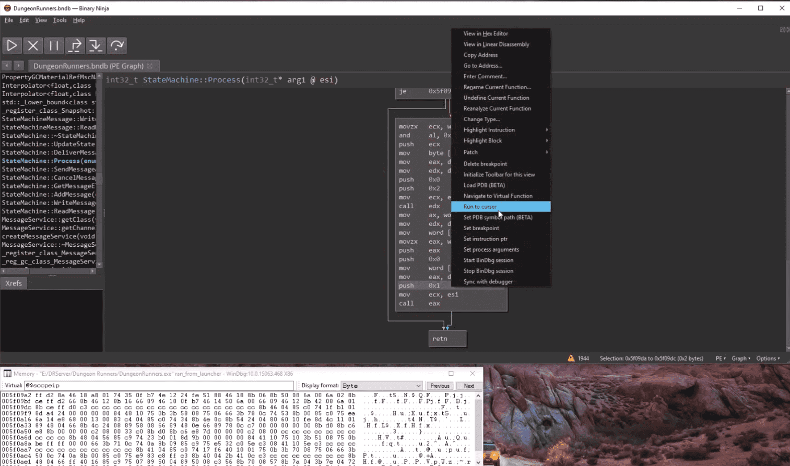Open the Edit menu
The image size is (790, 466).
click(24, 20)
